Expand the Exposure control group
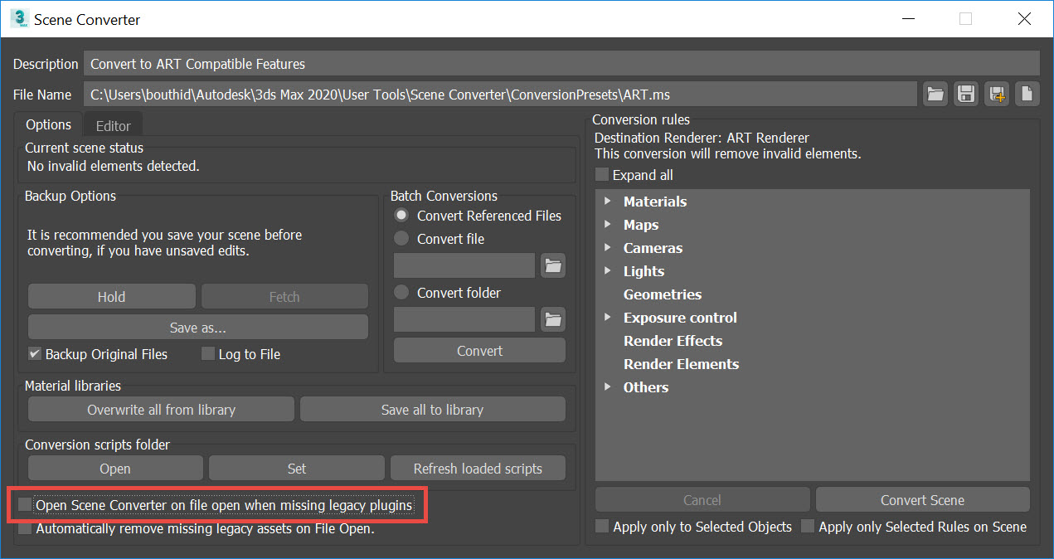The height and width of the screenshot is (559, 1054). (x=609, y=318)
